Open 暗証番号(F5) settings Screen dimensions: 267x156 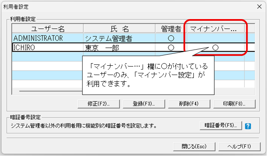pos(221,125)
